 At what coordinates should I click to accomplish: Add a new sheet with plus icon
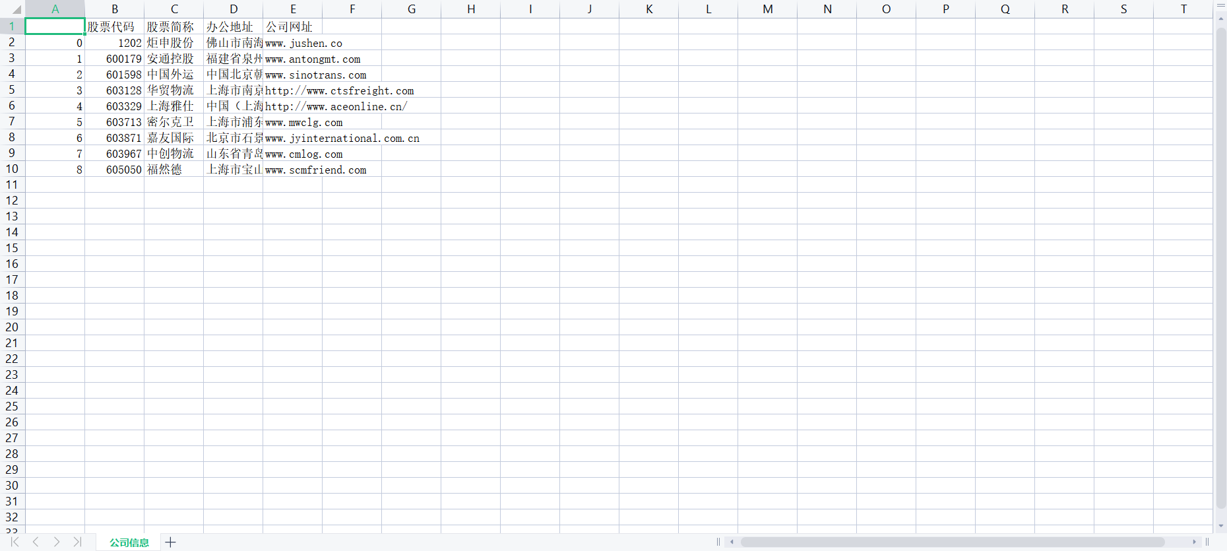click(x=170, y=542)
